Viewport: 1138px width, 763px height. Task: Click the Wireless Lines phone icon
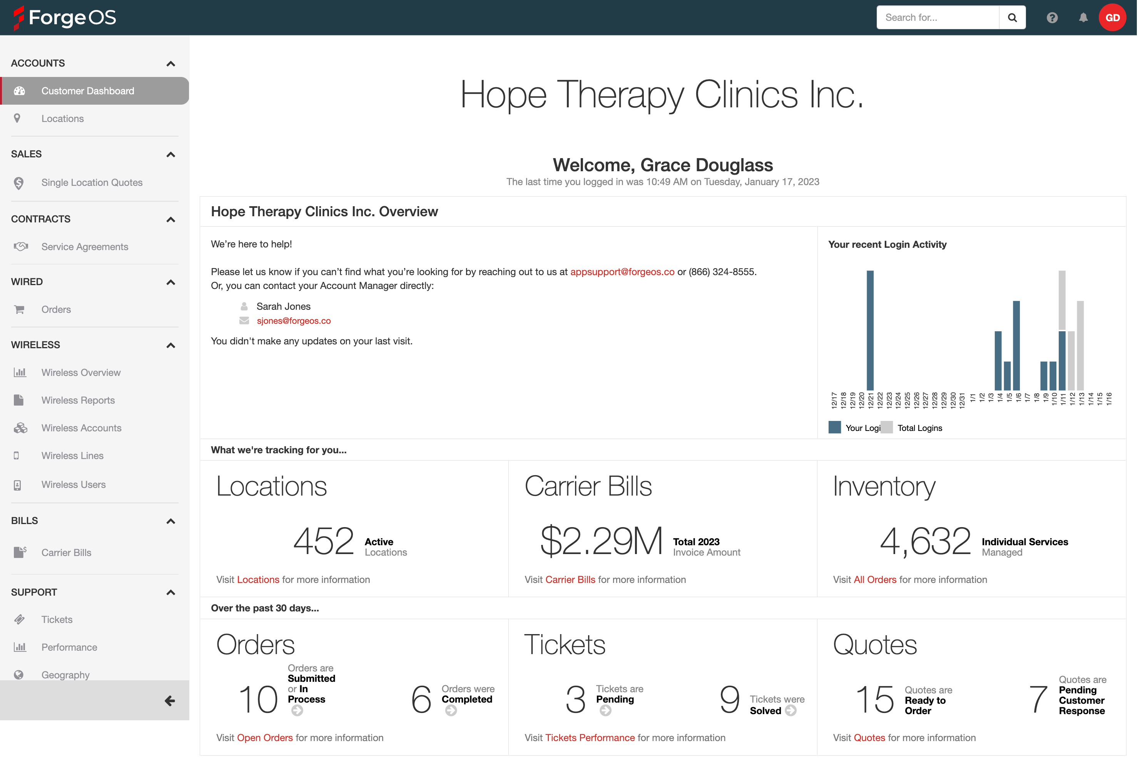click(17, 456)
